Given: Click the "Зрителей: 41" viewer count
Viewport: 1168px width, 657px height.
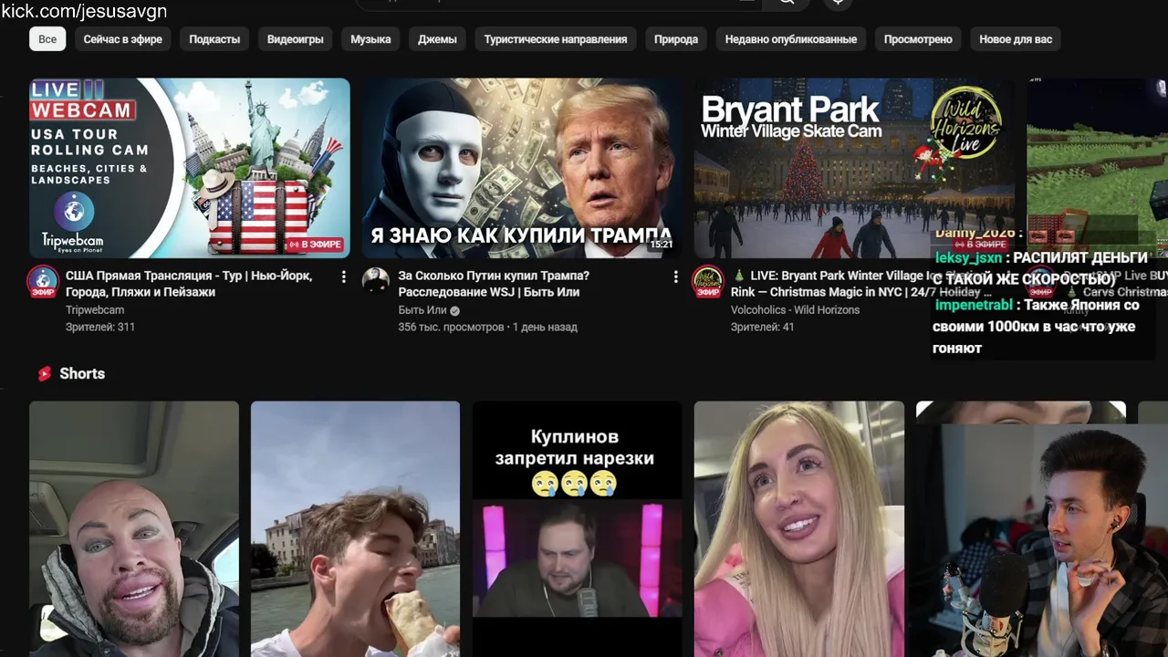Looking at the screenshot, I should pyautogui.click(x=763, y=327).
